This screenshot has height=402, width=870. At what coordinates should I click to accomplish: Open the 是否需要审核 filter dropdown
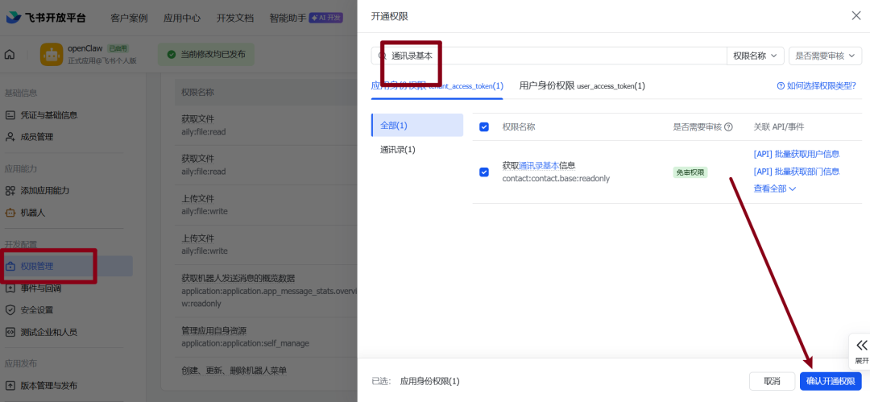point(825,56)
